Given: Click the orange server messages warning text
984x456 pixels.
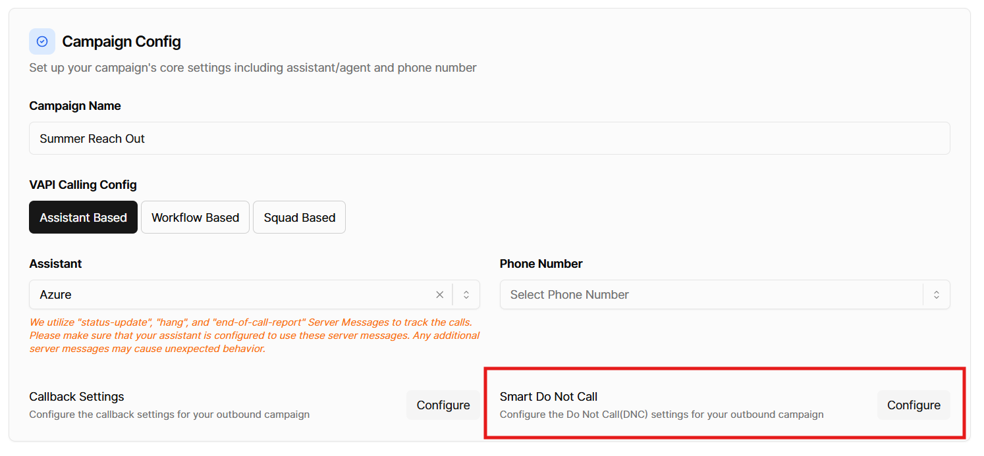Looking at the screenshot, I should (254, 336).
